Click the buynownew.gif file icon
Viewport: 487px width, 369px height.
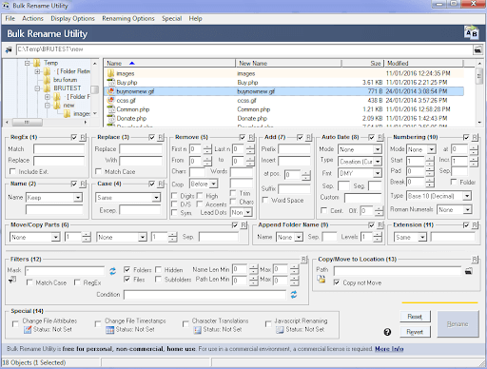(111, 91)
